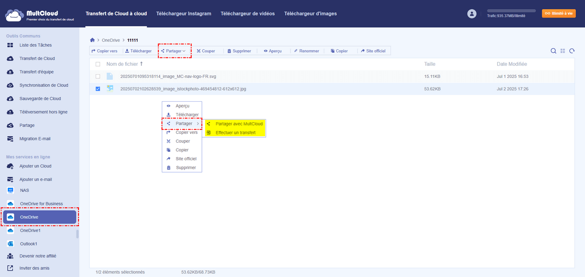The height and width of the screenshot is (277, 585).
Task: Choose Couper in the context menu
Action: [182, 141]
